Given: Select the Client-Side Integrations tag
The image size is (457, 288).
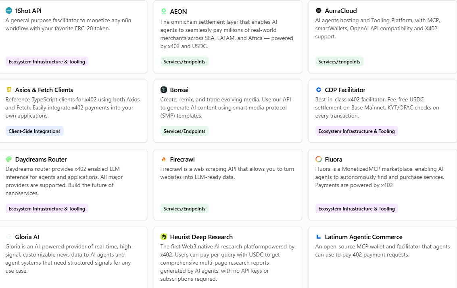Looking at the screenshot, I should pyautogui.click(x=35, y=131).
